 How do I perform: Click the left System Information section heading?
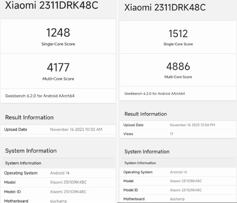(x=31, y=151)
